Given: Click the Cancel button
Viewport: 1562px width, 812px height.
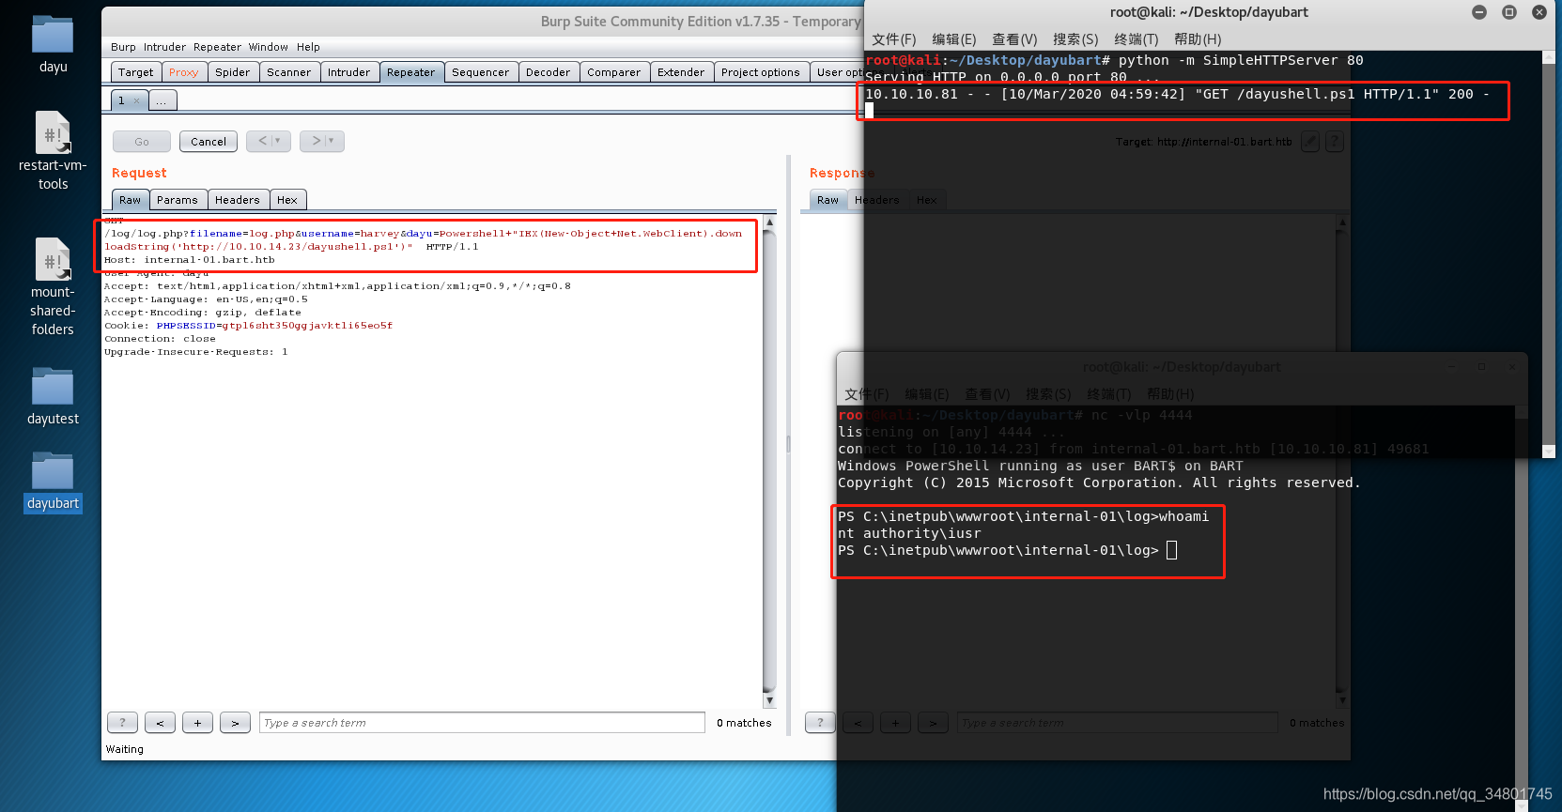Looking at the screenshot, I should pyautogui.click(x=209, y=142).
